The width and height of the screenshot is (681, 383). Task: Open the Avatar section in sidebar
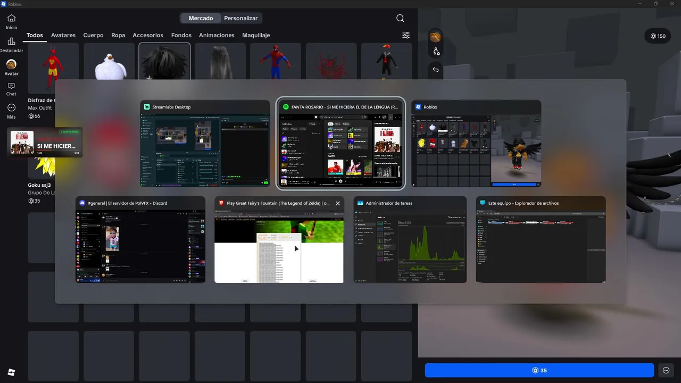point(11,68)
